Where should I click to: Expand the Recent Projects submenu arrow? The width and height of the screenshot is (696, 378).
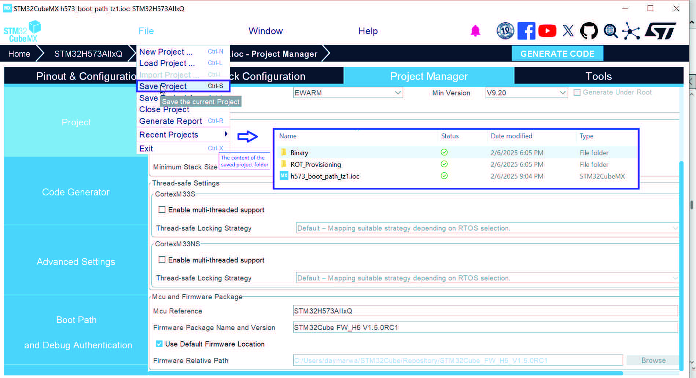coord(226,134)
